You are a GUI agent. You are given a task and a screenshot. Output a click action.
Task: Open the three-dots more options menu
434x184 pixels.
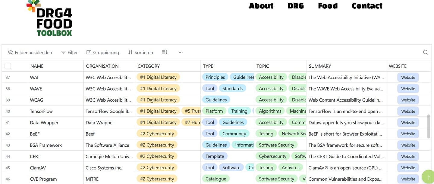(x=181, y=52)
